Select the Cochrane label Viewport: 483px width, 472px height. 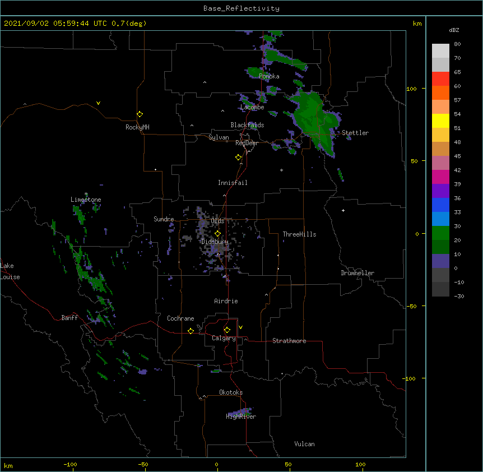180,318
